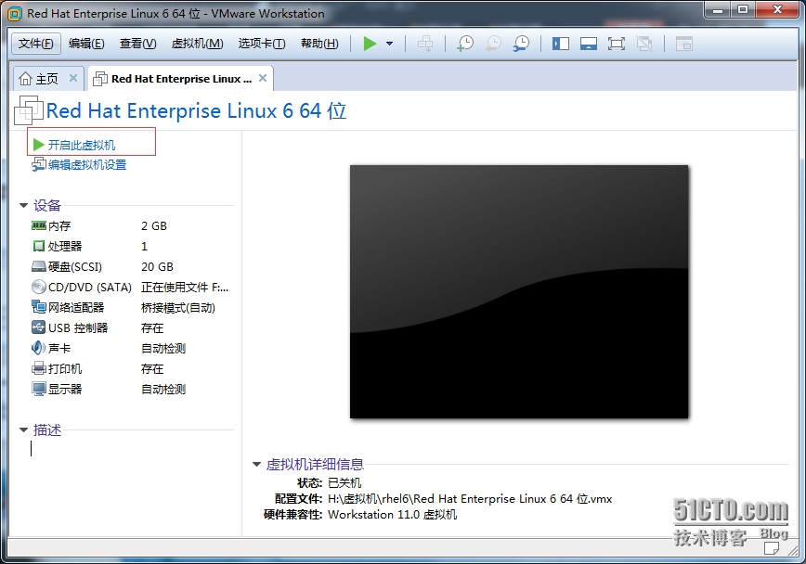Image resolution: width=806 pixels, height=564 pixels.
Task: Click into the 描述 text field
Action: (x=131, y=449)
